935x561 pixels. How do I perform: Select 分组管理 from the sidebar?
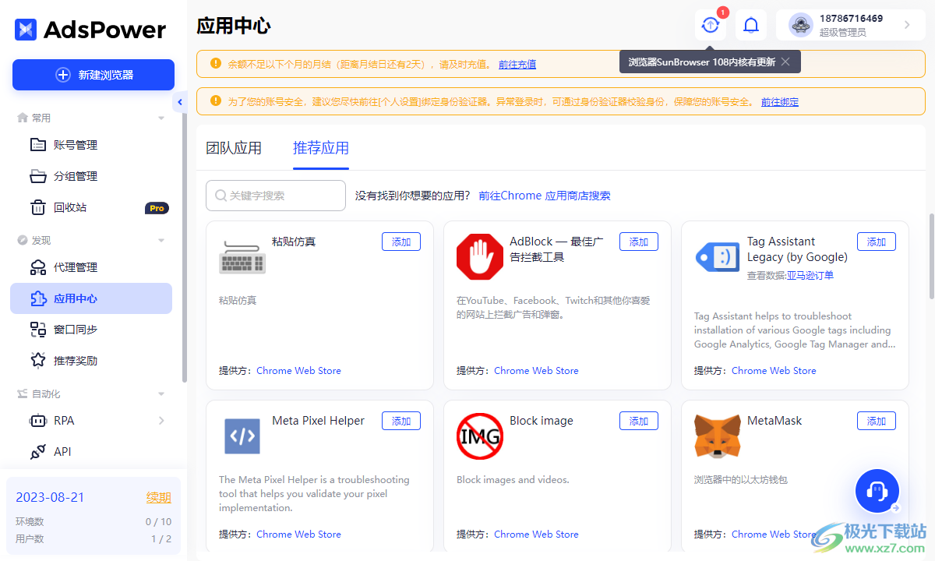pos(69,175)
